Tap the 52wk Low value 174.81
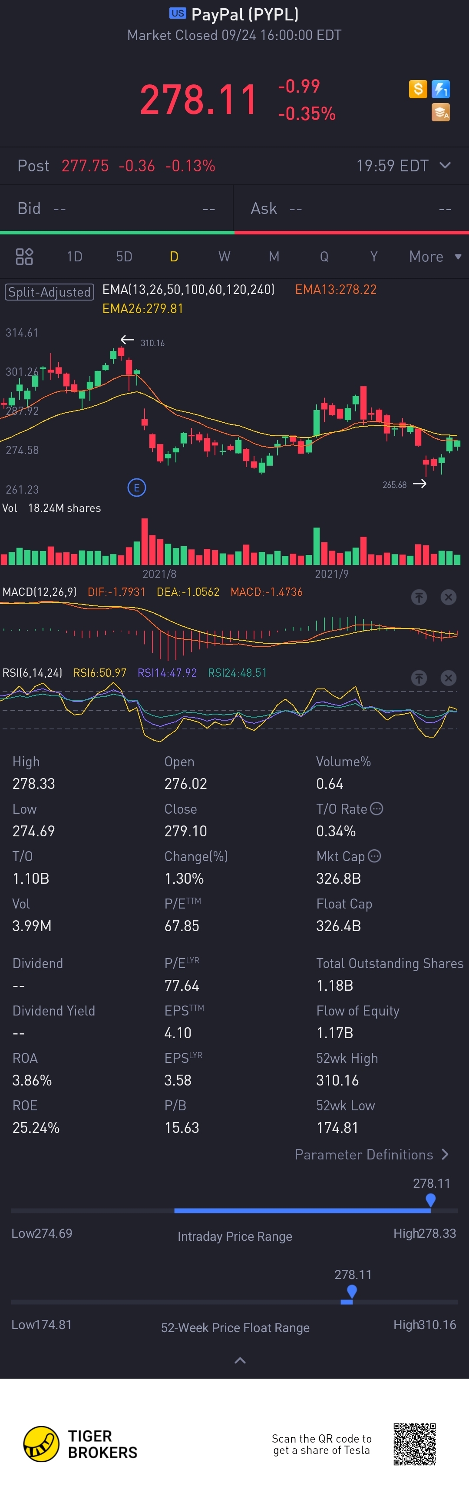Screen dimensions: 469x1510 [337, 1127]
